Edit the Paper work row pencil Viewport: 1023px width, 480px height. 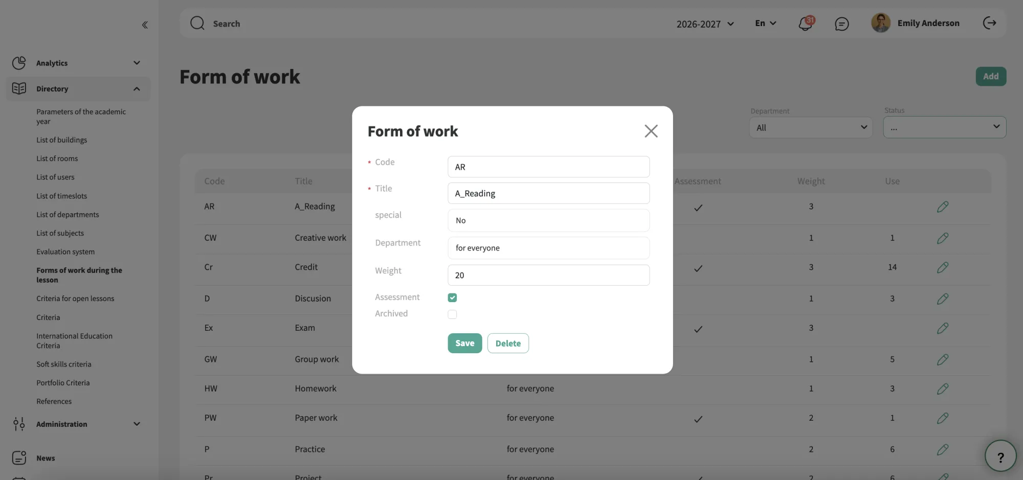[x=943, y=418]
